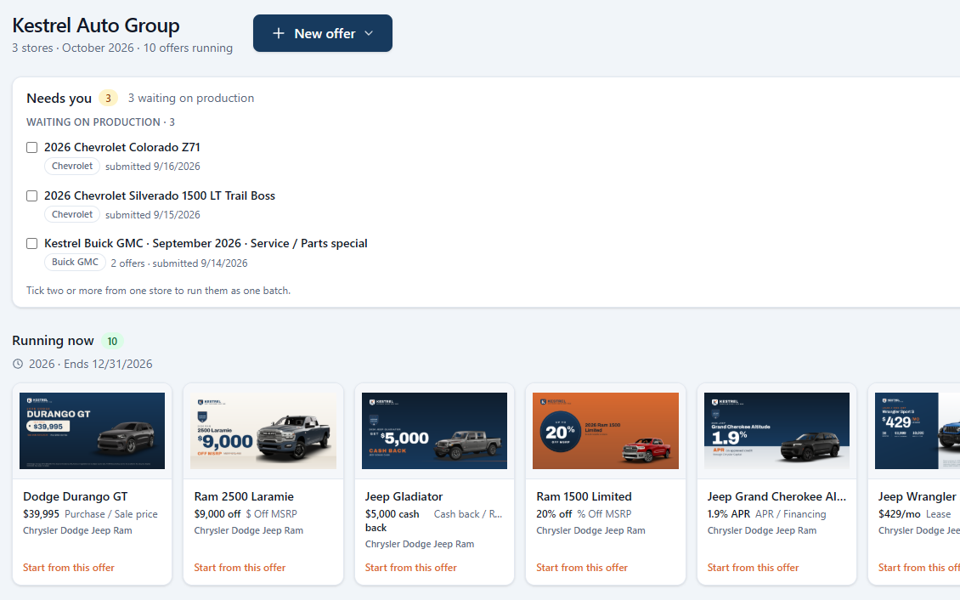Image resolution: width=960 pixels, height=600 pixels.
Task: Select the Ram 2500 Laramie card title
Action: (x=244, y=496)
